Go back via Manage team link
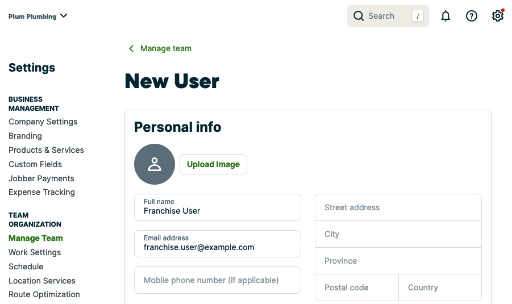This screenshot has height=304, width=512. point(165,48)
